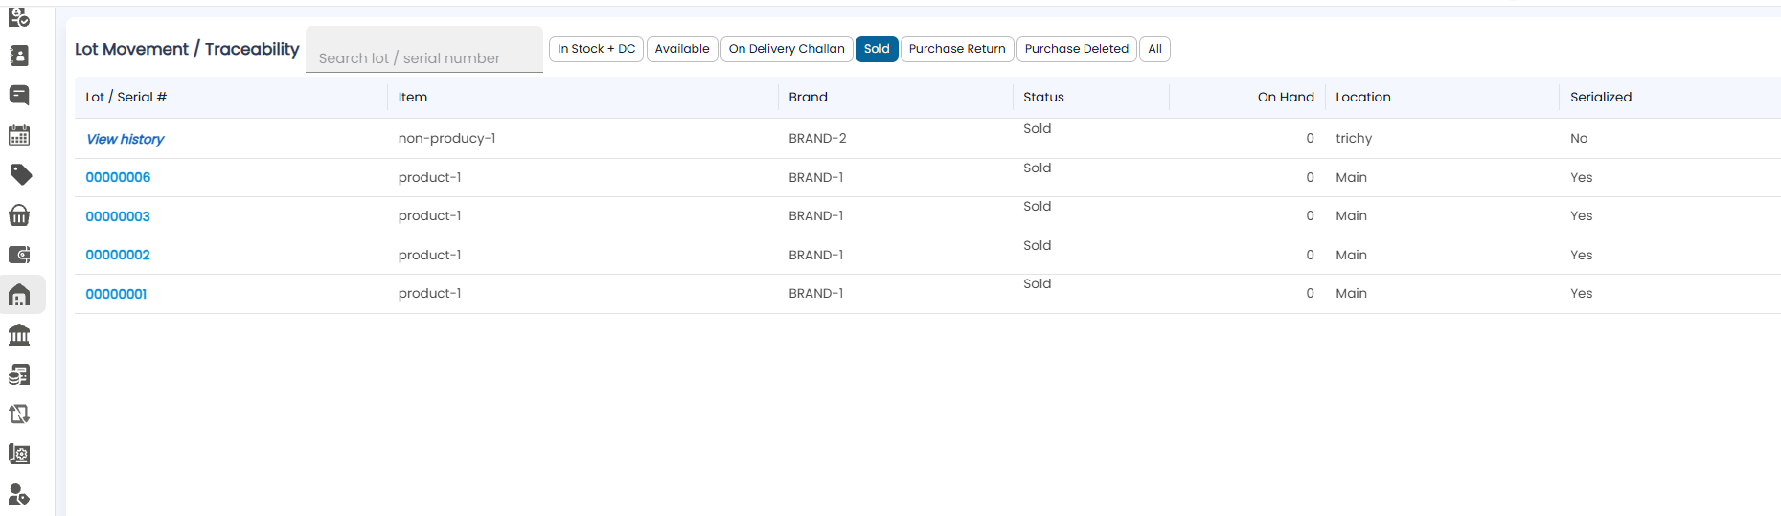
Task: Click product-1 in row 00000006
Action: coord(429,177)
